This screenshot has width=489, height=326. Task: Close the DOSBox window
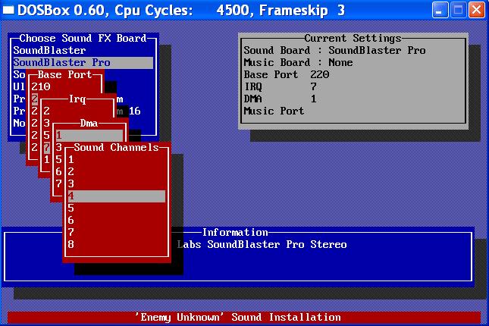tap(477, 10)
